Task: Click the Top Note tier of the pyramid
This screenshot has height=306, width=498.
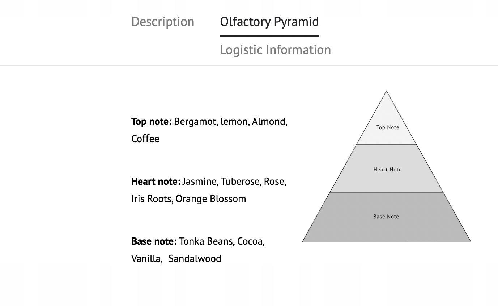Action: click(387, 127)
